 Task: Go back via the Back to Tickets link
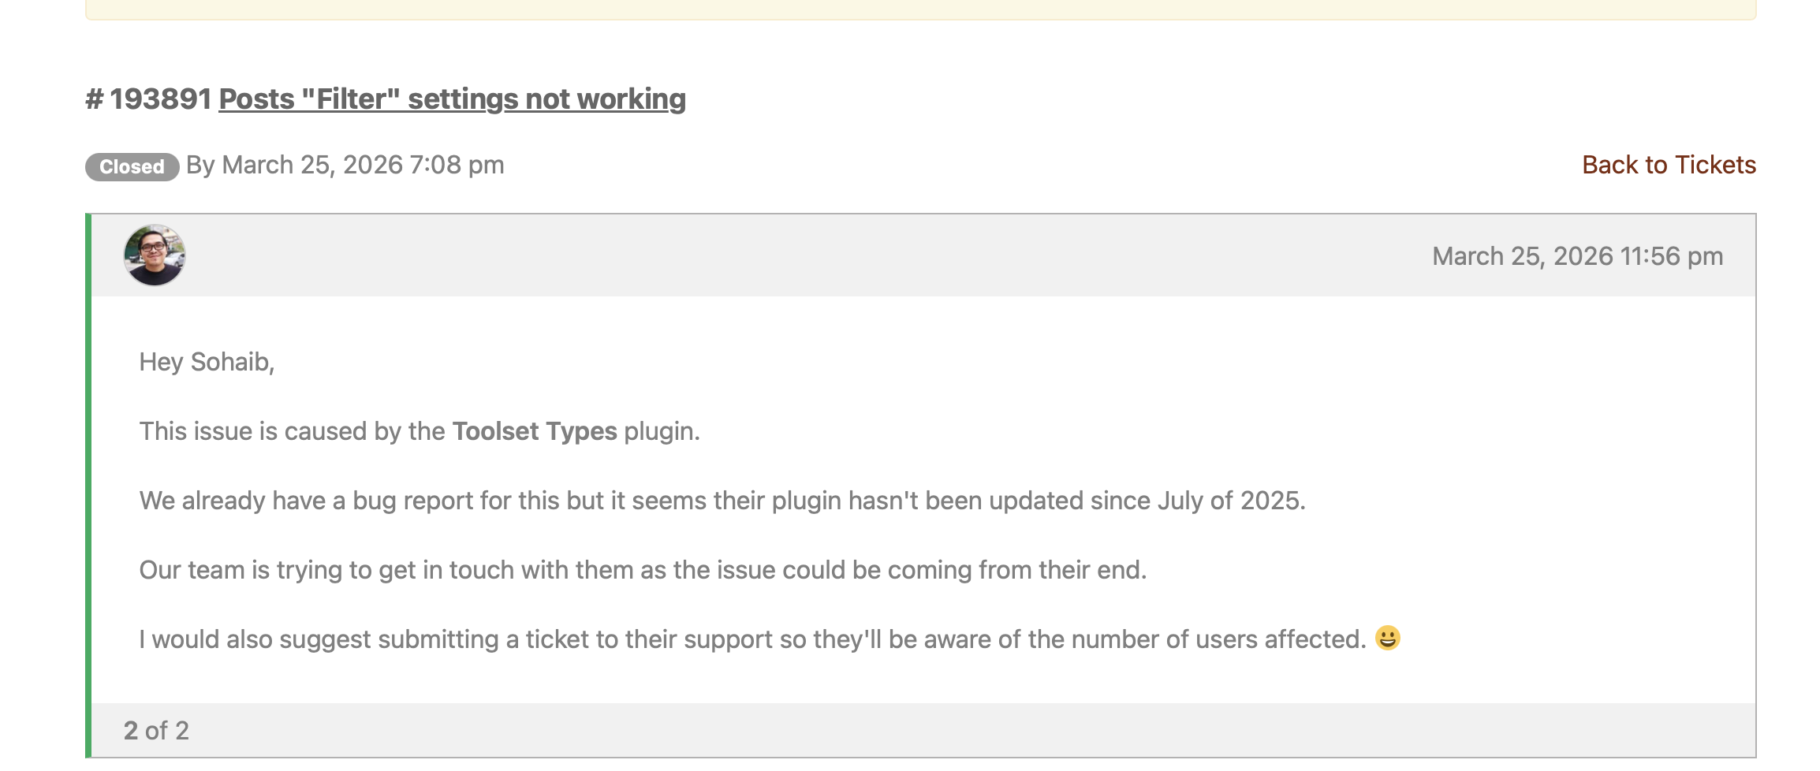pos(1669,165)
